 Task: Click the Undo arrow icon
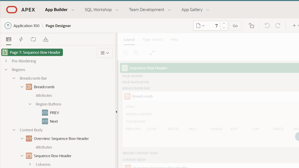267,26
